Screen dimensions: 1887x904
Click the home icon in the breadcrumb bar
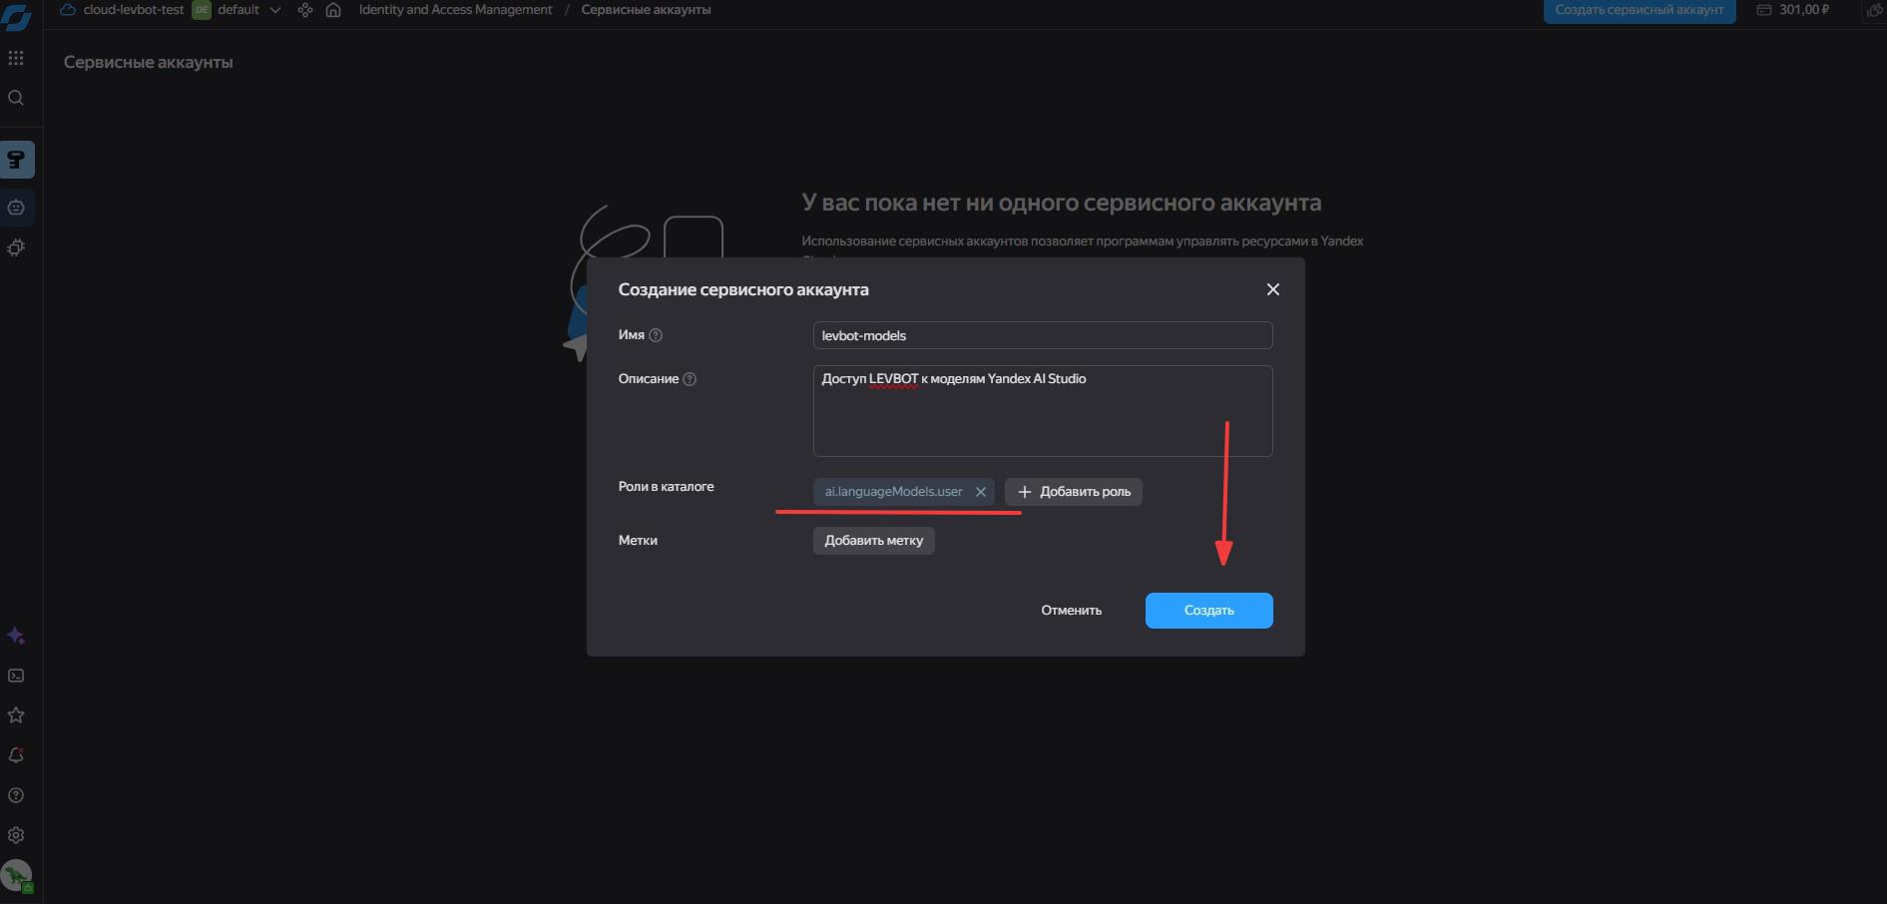point(333,10)
